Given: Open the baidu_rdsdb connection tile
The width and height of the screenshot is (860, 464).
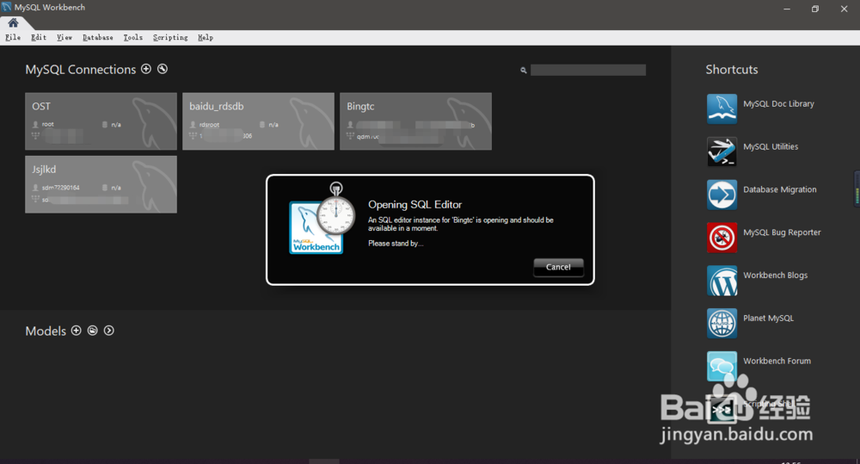Looking at the screenshot, I should [258, 121].
